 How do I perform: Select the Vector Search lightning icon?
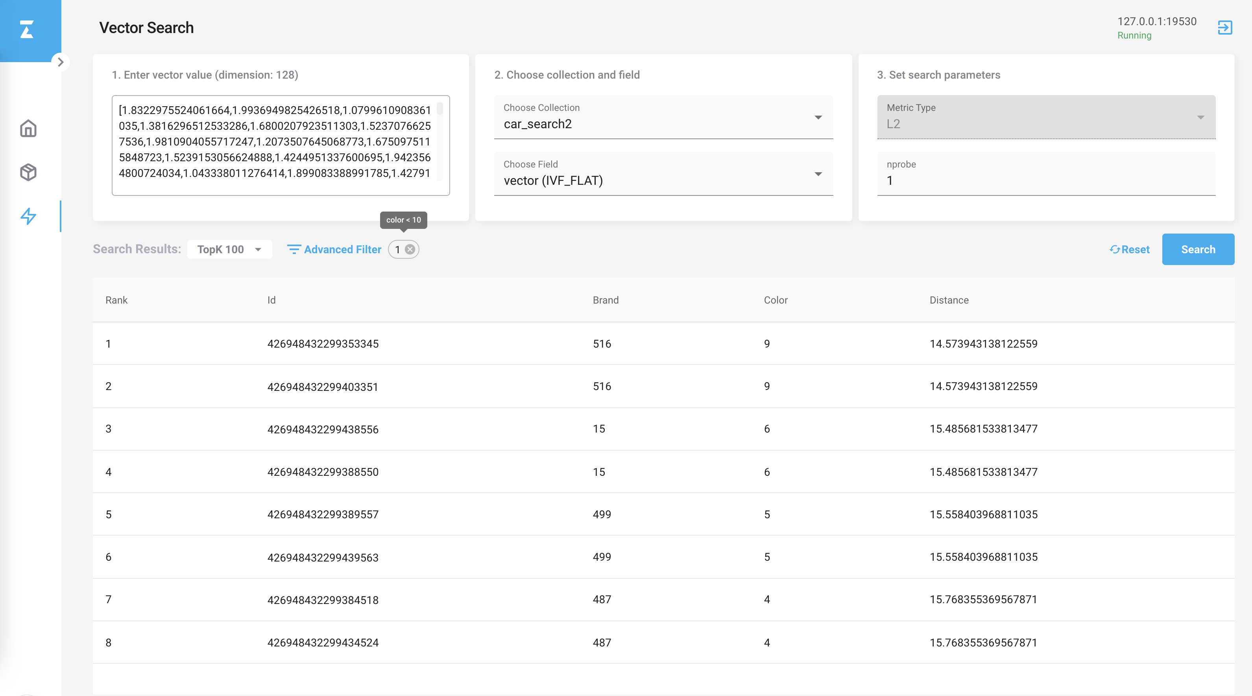28,216
